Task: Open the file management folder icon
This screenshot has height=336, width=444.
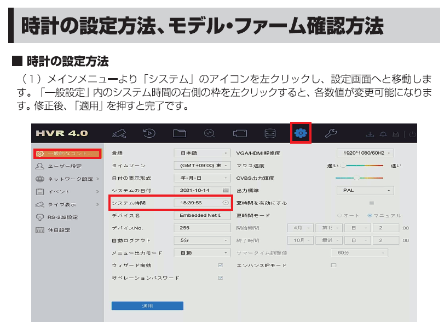Action: tap(180, 133)
